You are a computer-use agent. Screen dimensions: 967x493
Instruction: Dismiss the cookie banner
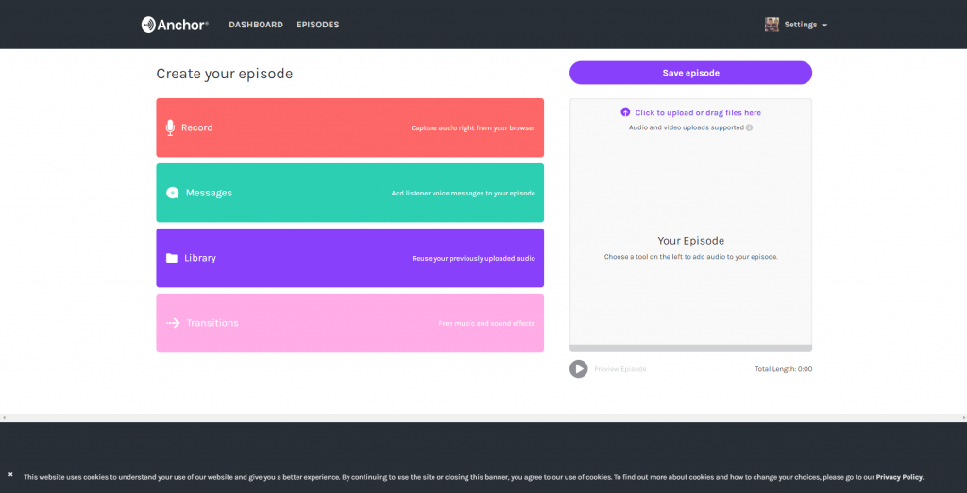click(x=10, y=474)
